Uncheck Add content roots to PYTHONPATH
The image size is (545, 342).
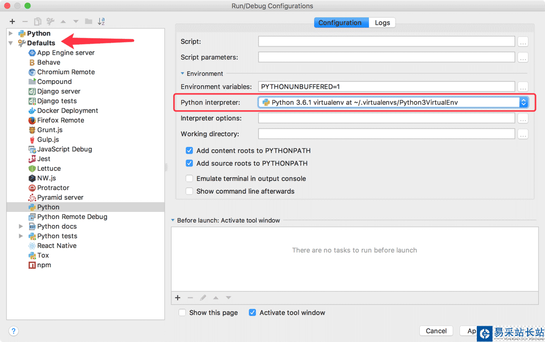[x=189, y=151]
